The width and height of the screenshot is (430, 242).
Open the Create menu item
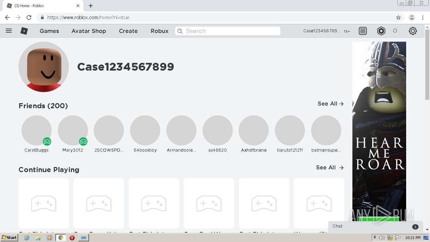coord(128,31)
